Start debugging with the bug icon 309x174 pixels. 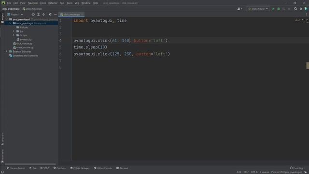[279, 9]
